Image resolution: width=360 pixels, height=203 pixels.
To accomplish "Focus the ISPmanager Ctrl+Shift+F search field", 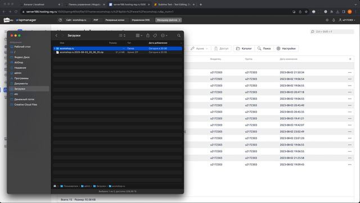I will 332,32.
